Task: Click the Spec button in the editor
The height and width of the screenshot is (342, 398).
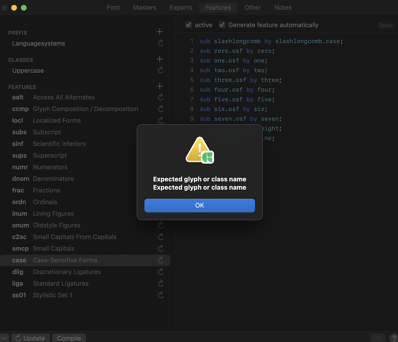Action: [x=386, y=25]
